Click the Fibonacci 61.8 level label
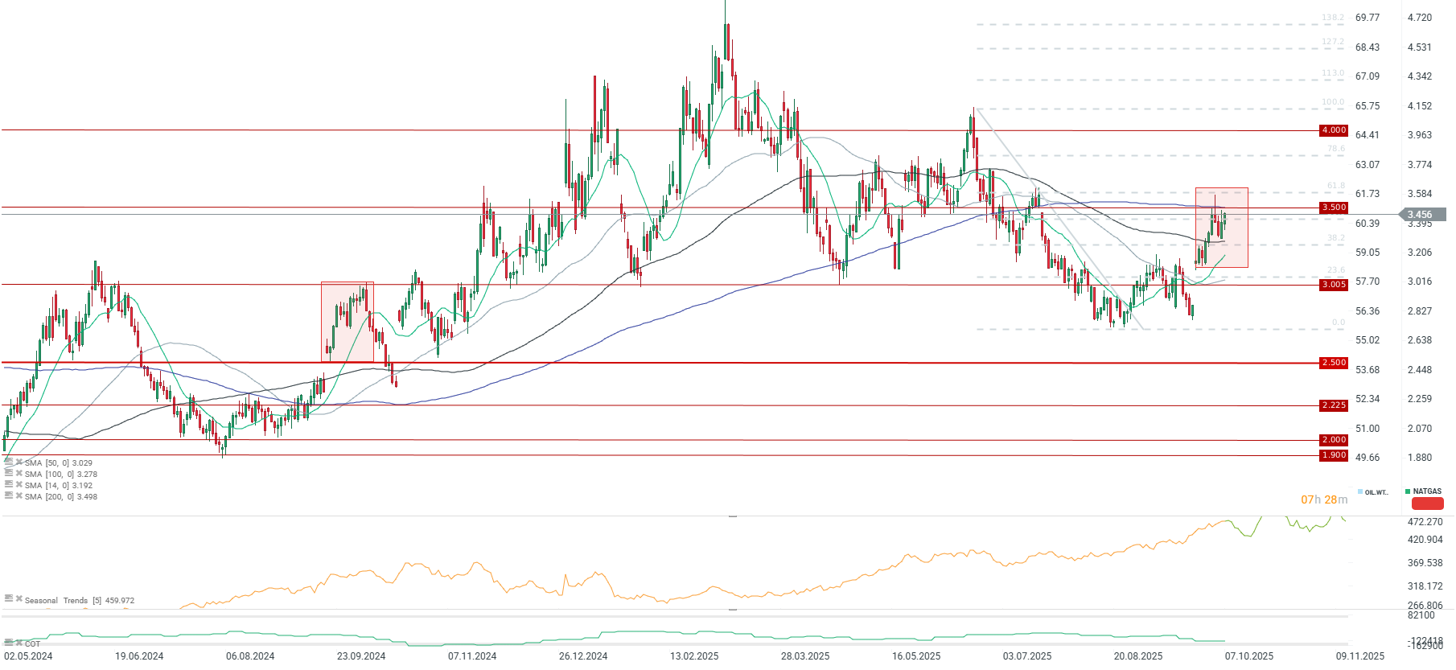This screenshot has height=670, width=1456. coord(1336,186)
